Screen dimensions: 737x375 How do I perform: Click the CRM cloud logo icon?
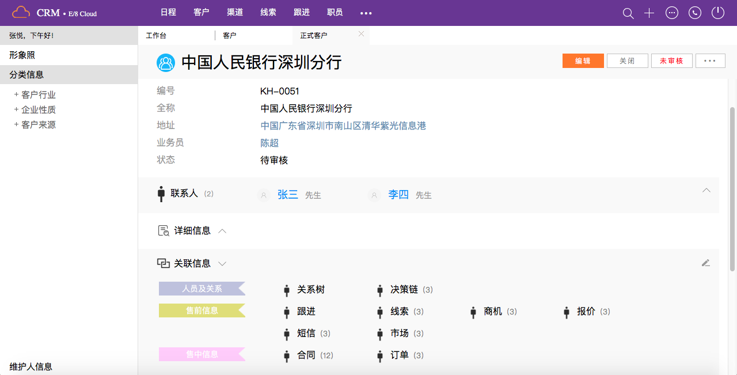coord(21,12)
